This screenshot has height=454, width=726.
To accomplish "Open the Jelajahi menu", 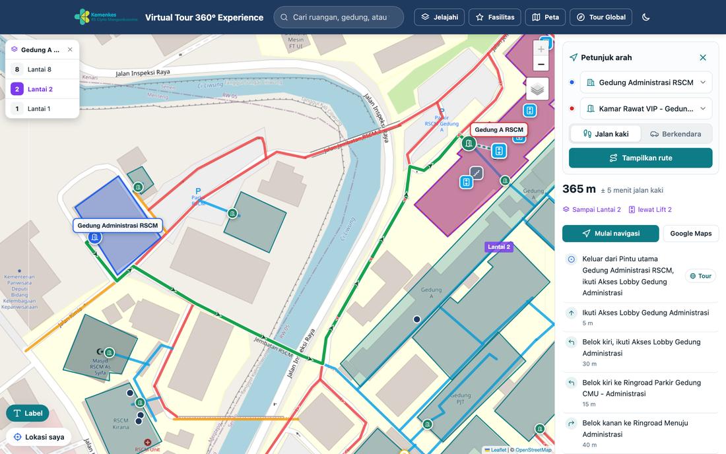I will (x=439, y=17).
